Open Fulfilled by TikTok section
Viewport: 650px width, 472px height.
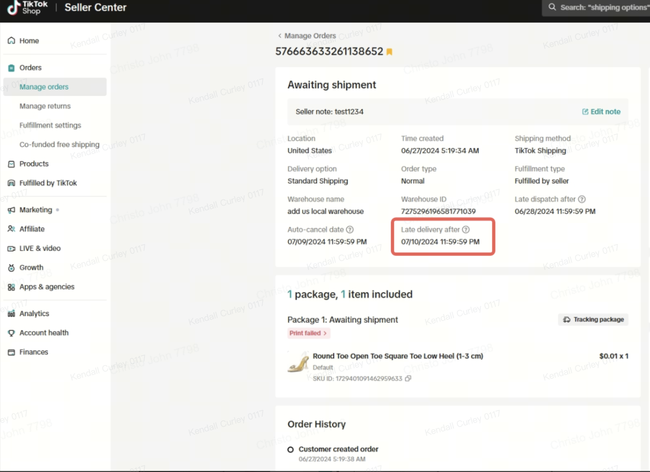48,183
